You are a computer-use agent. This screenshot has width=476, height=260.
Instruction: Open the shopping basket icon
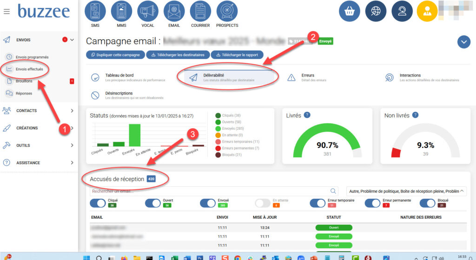coord(350,11)
